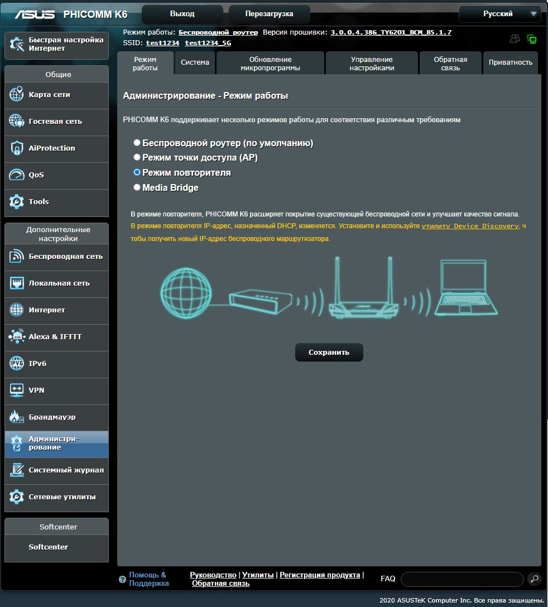Open the утилиту Device Discovery link
The image size is (548, 607).
pyautogui.click(x=470, y=226)
